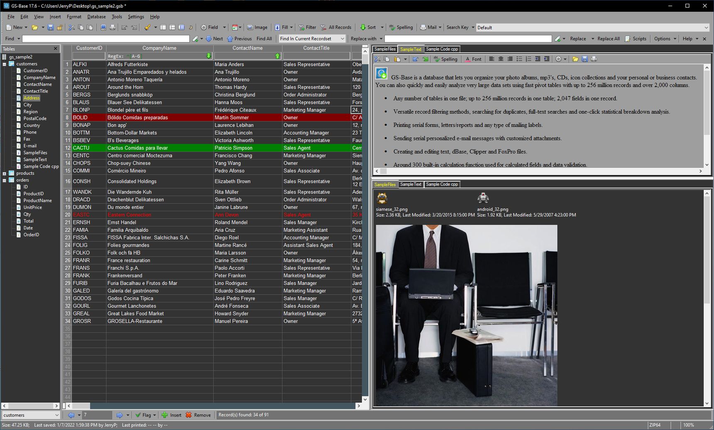This screenshot has height=430, width=714.
Task: Click the calendar icon next to Field
Action: tap(235, 27)
